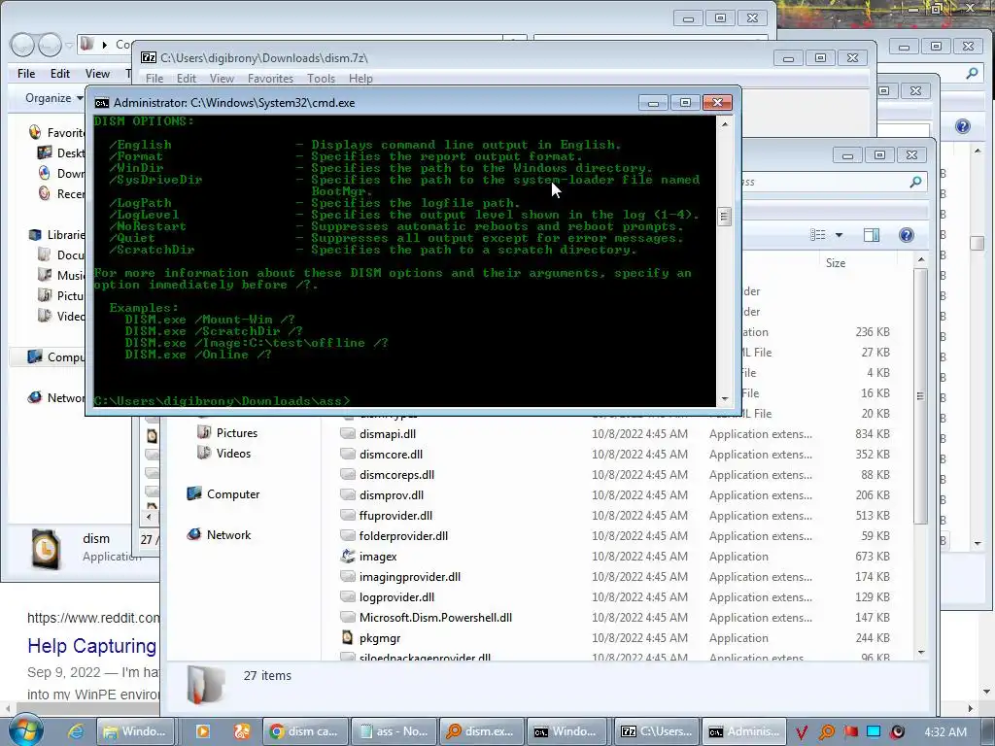Select the folderprovider.dll file
Viewport: 995px width, 746px height.
click(x=403, y=536)
